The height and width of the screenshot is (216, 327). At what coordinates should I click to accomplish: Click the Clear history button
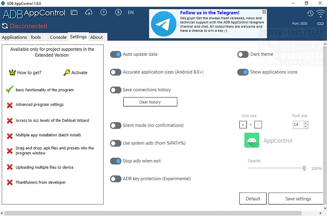click(150, 102)
